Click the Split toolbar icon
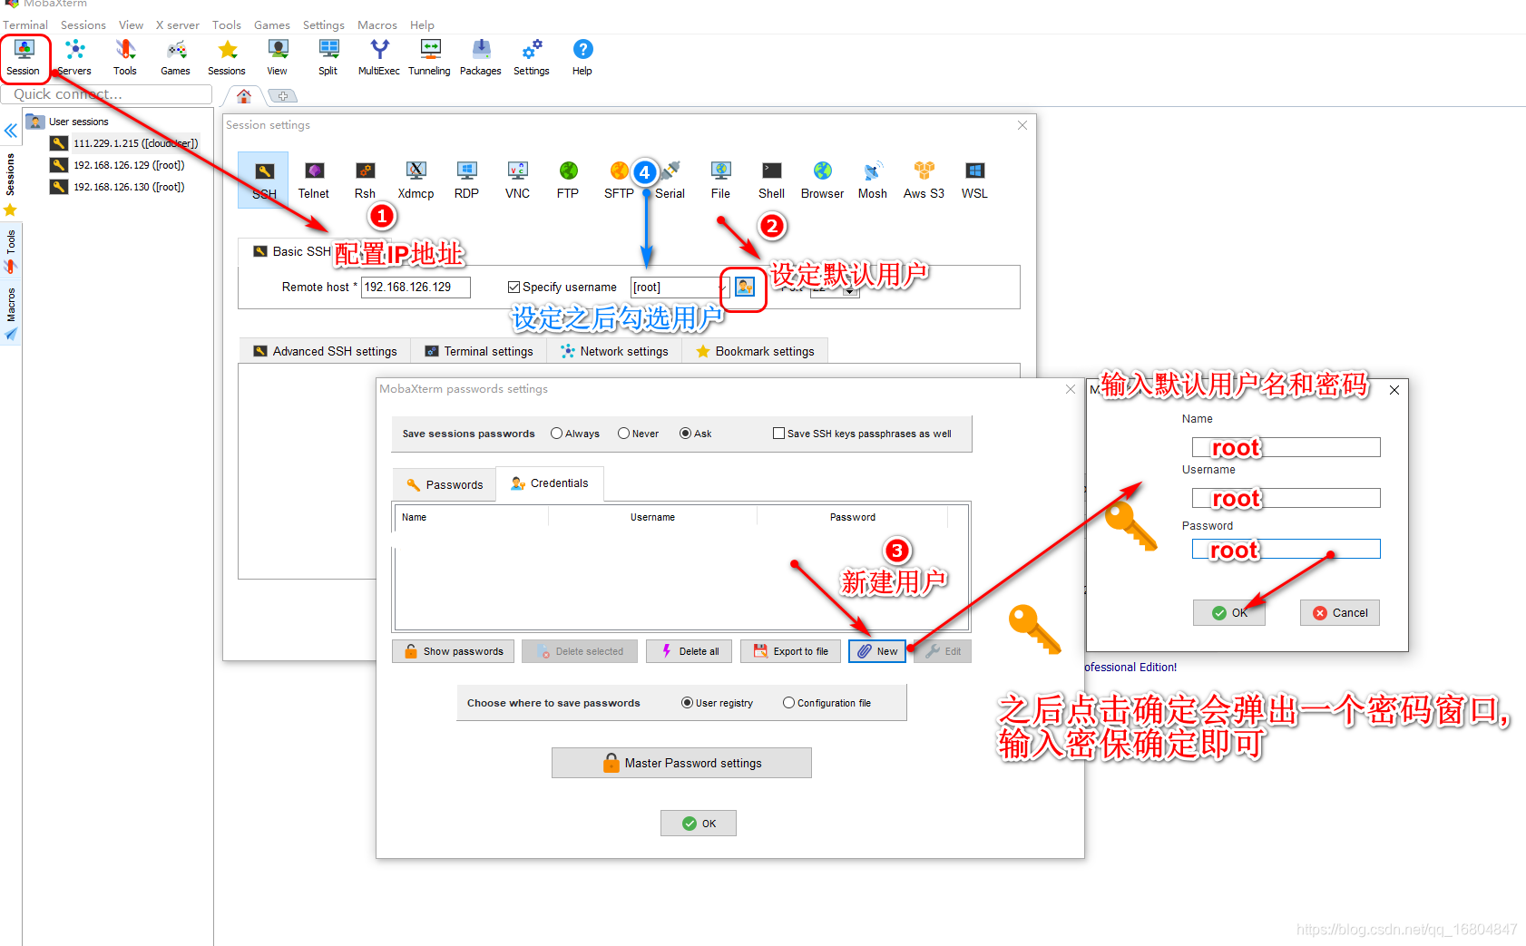The image size is (1526, 946). [x=328, y=57]
